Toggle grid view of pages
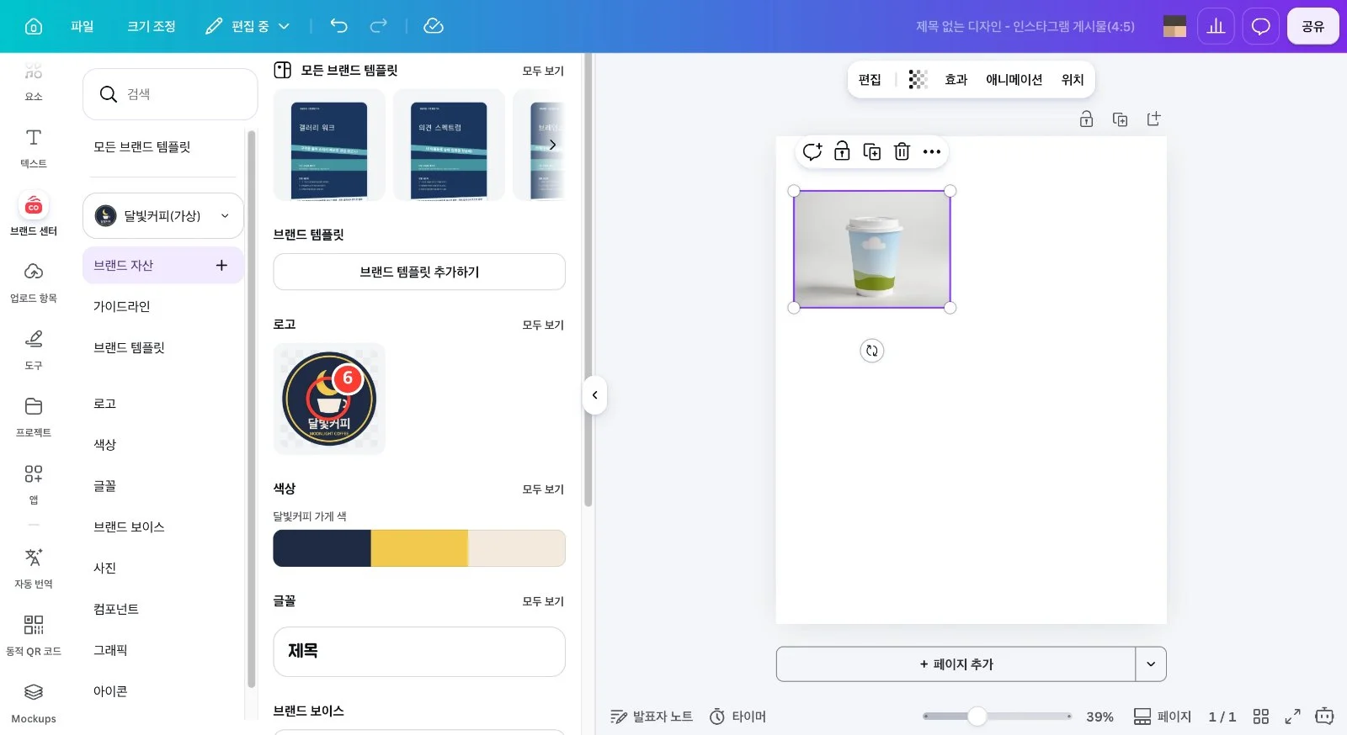The width and height of the screenshot is (1347, 735). (1260, 716)
